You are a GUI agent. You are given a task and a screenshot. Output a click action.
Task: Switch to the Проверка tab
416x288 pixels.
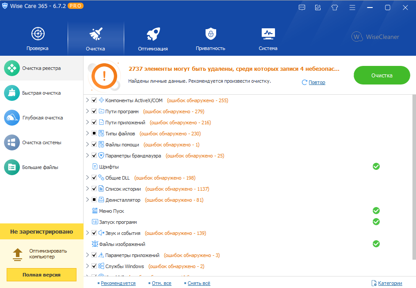click(38, 39)
